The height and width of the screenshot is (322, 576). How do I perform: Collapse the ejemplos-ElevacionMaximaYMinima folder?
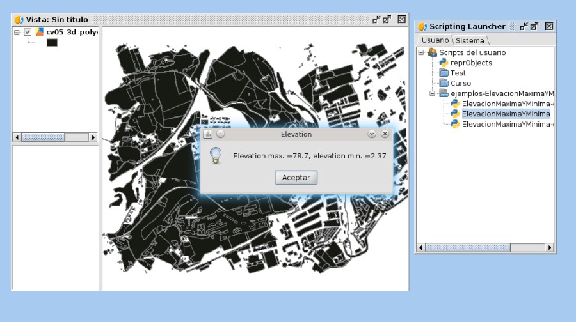(433, 93)
